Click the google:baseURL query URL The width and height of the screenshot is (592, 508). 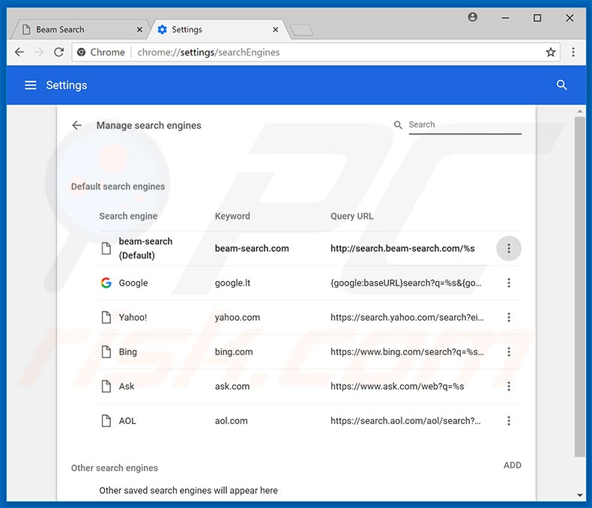pos(406,282)
